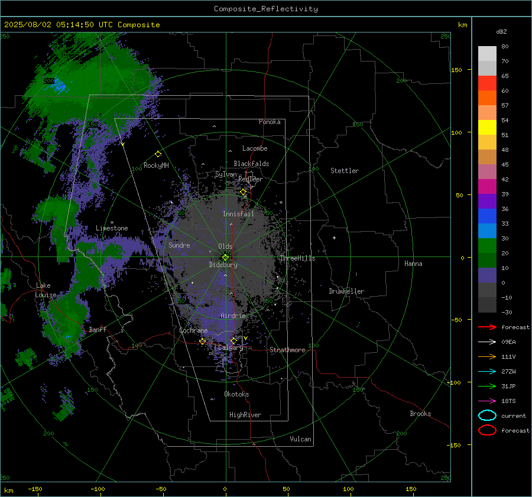Image resolution: width=532 pixels, height=497 pixels.
Task: Click the Blackfalds town label
Action: click(x=251, y=164)
